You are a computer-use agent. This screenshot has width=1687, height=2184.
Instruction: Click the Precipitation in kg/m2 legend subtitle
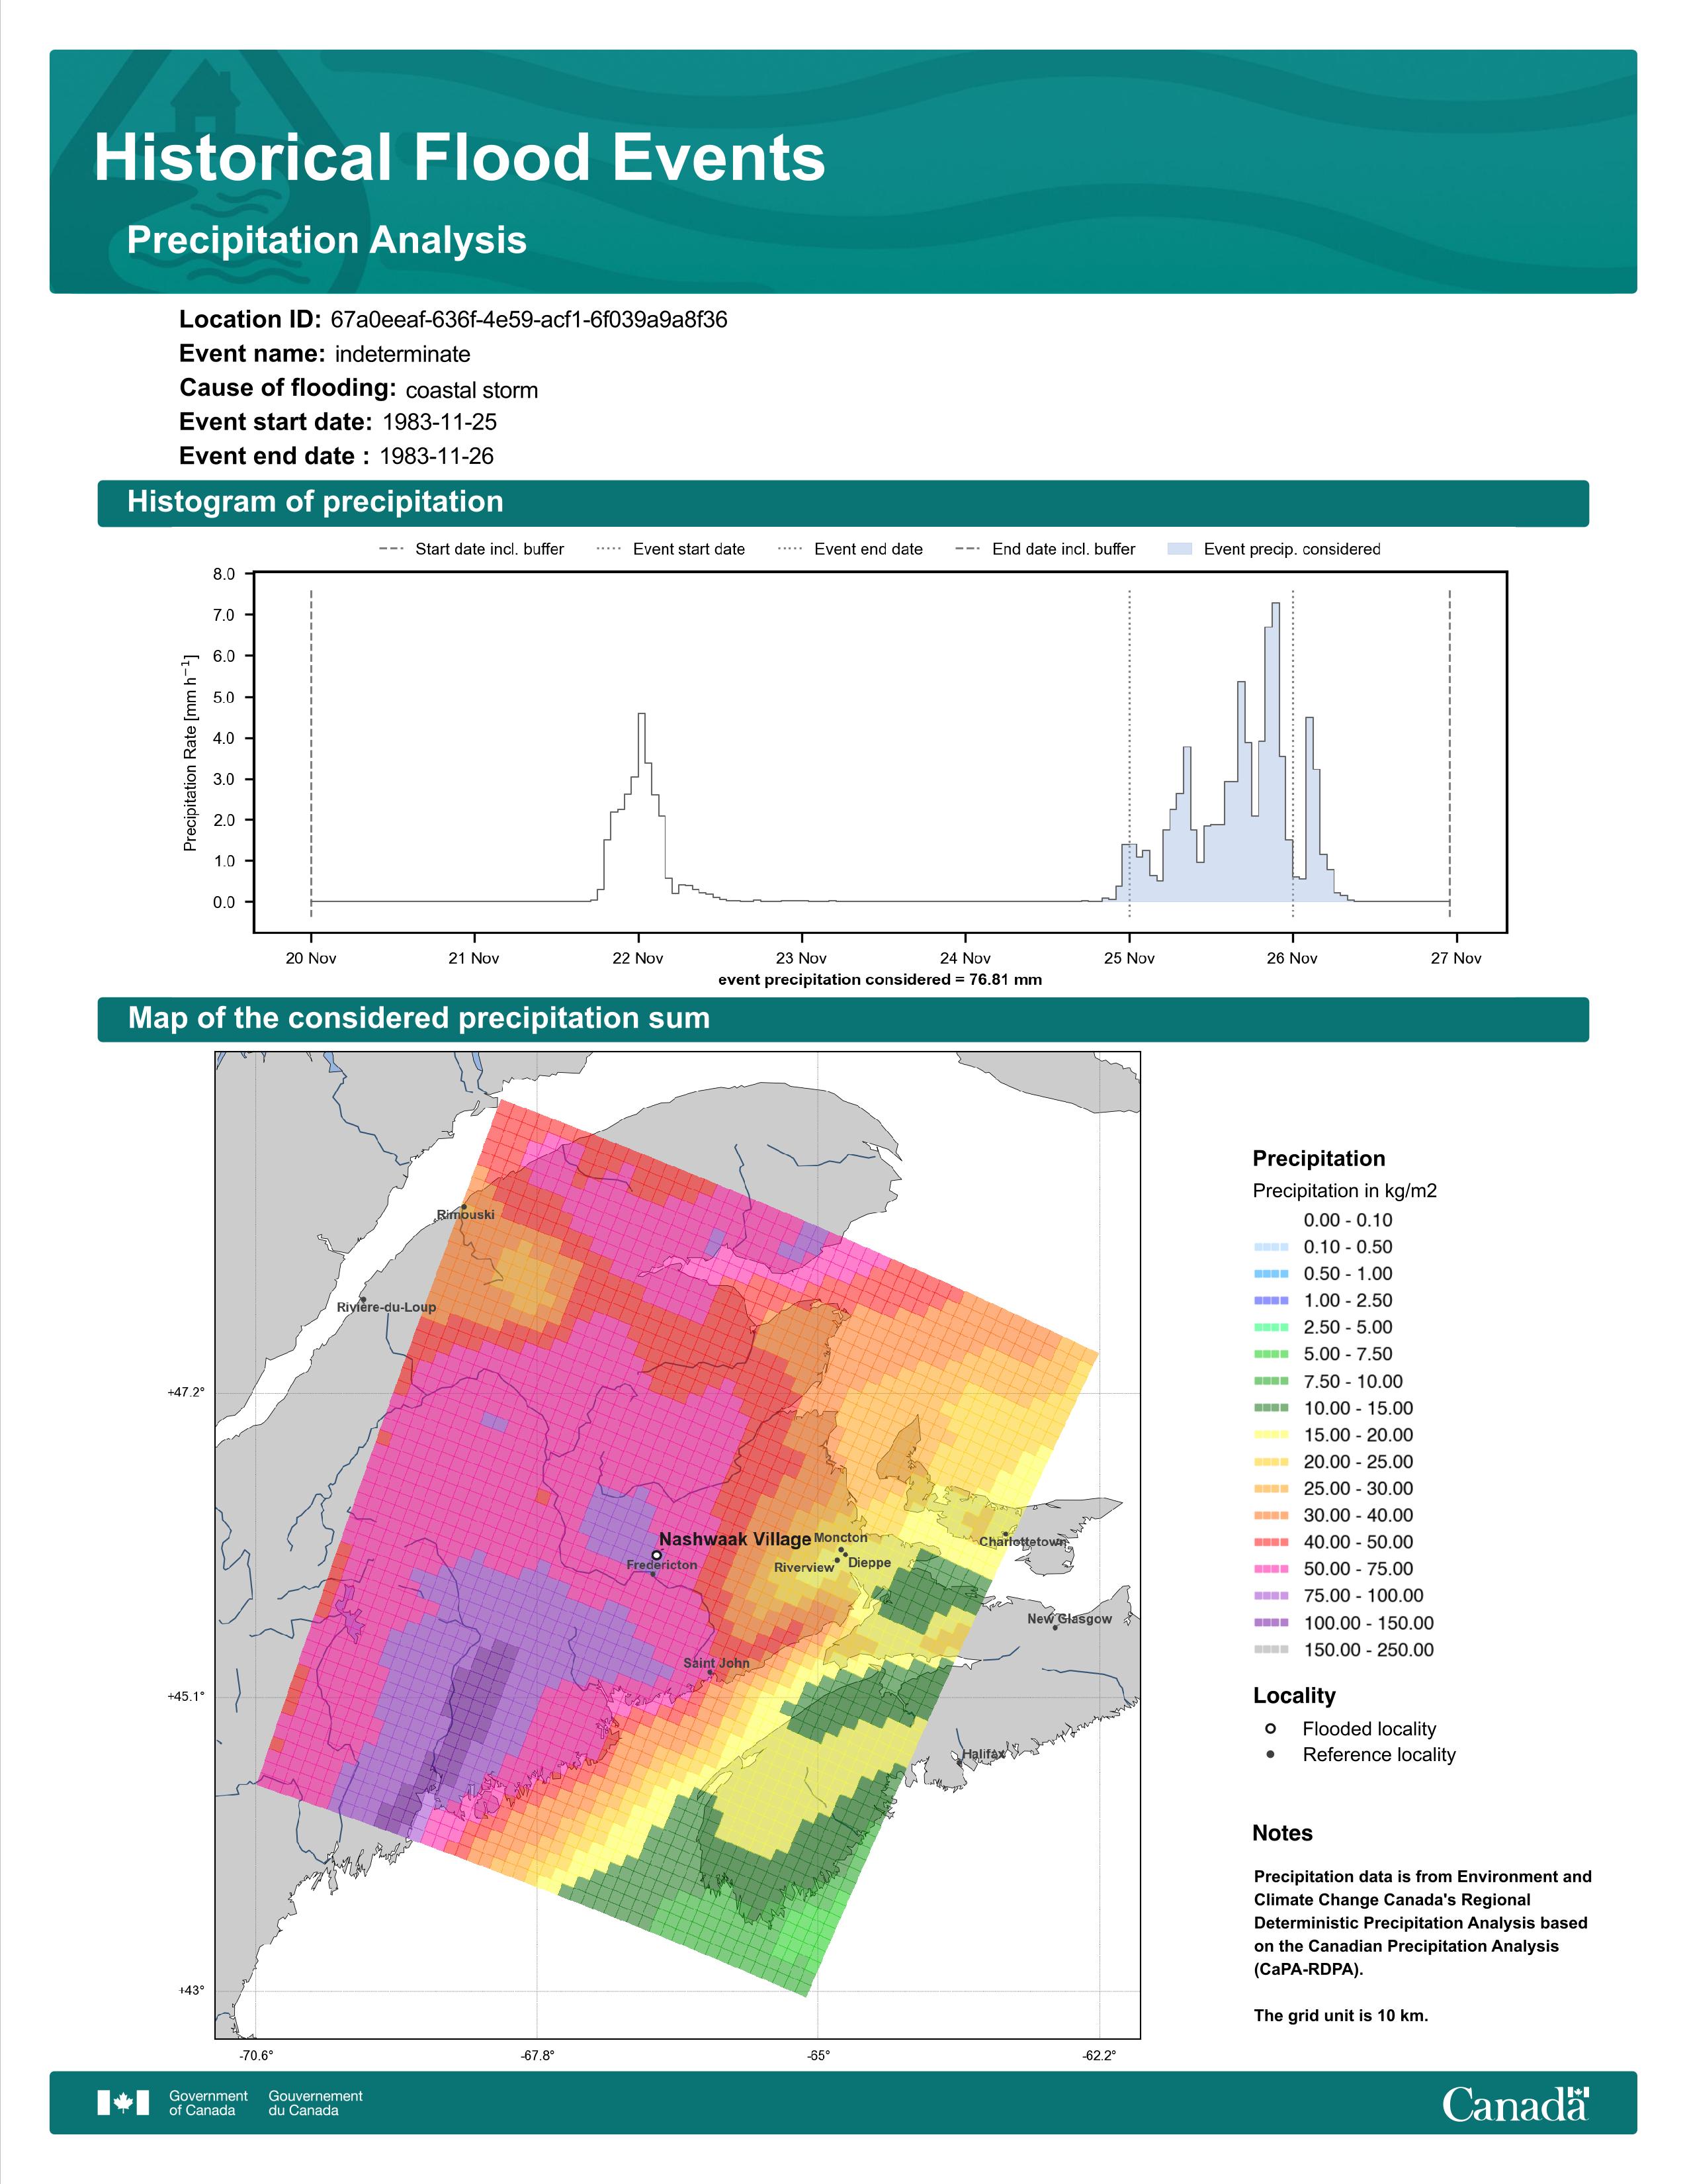pyautogui.click(x=1344, y=1191)
